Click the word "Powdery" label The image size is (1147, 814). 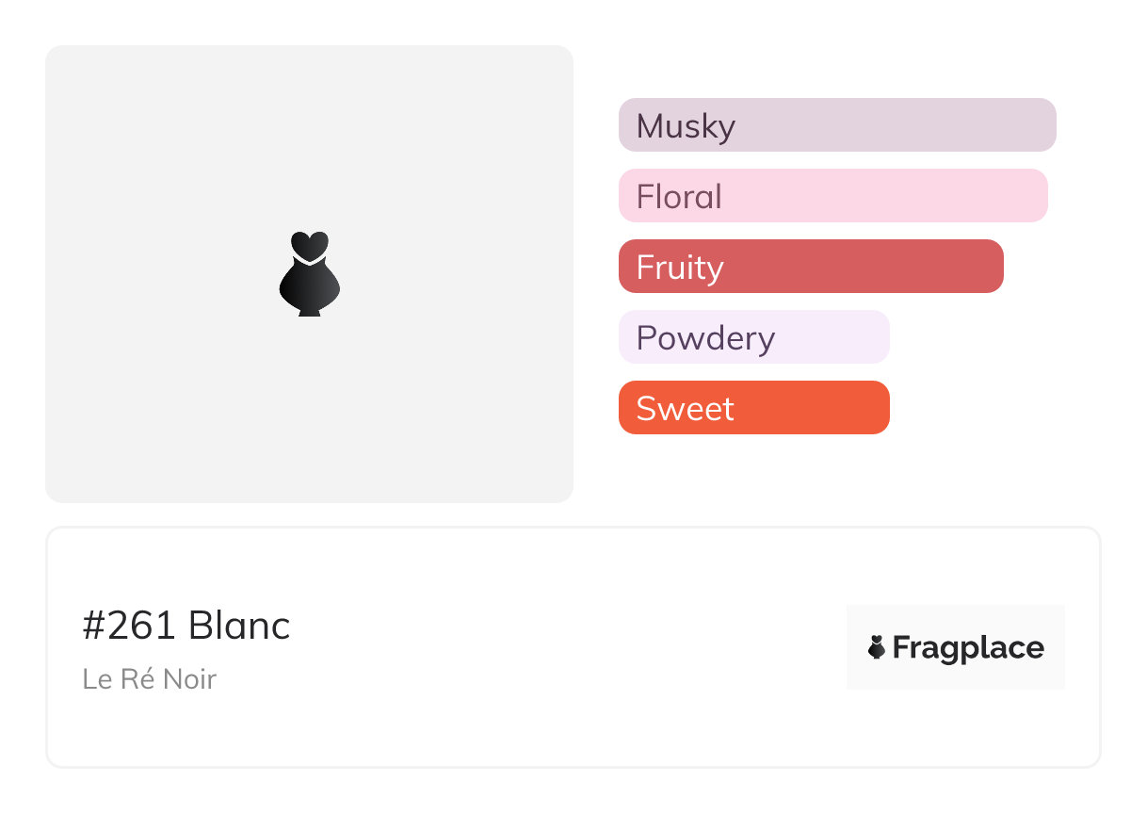tap(705, 338)
